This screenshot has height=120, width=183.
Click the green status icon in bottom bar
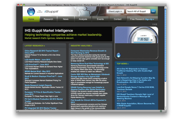click(x=161, y=111)
